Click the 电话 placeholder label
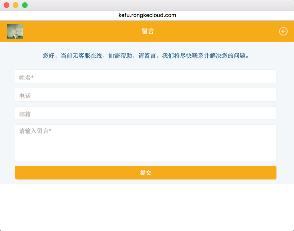 coord(25,96)
